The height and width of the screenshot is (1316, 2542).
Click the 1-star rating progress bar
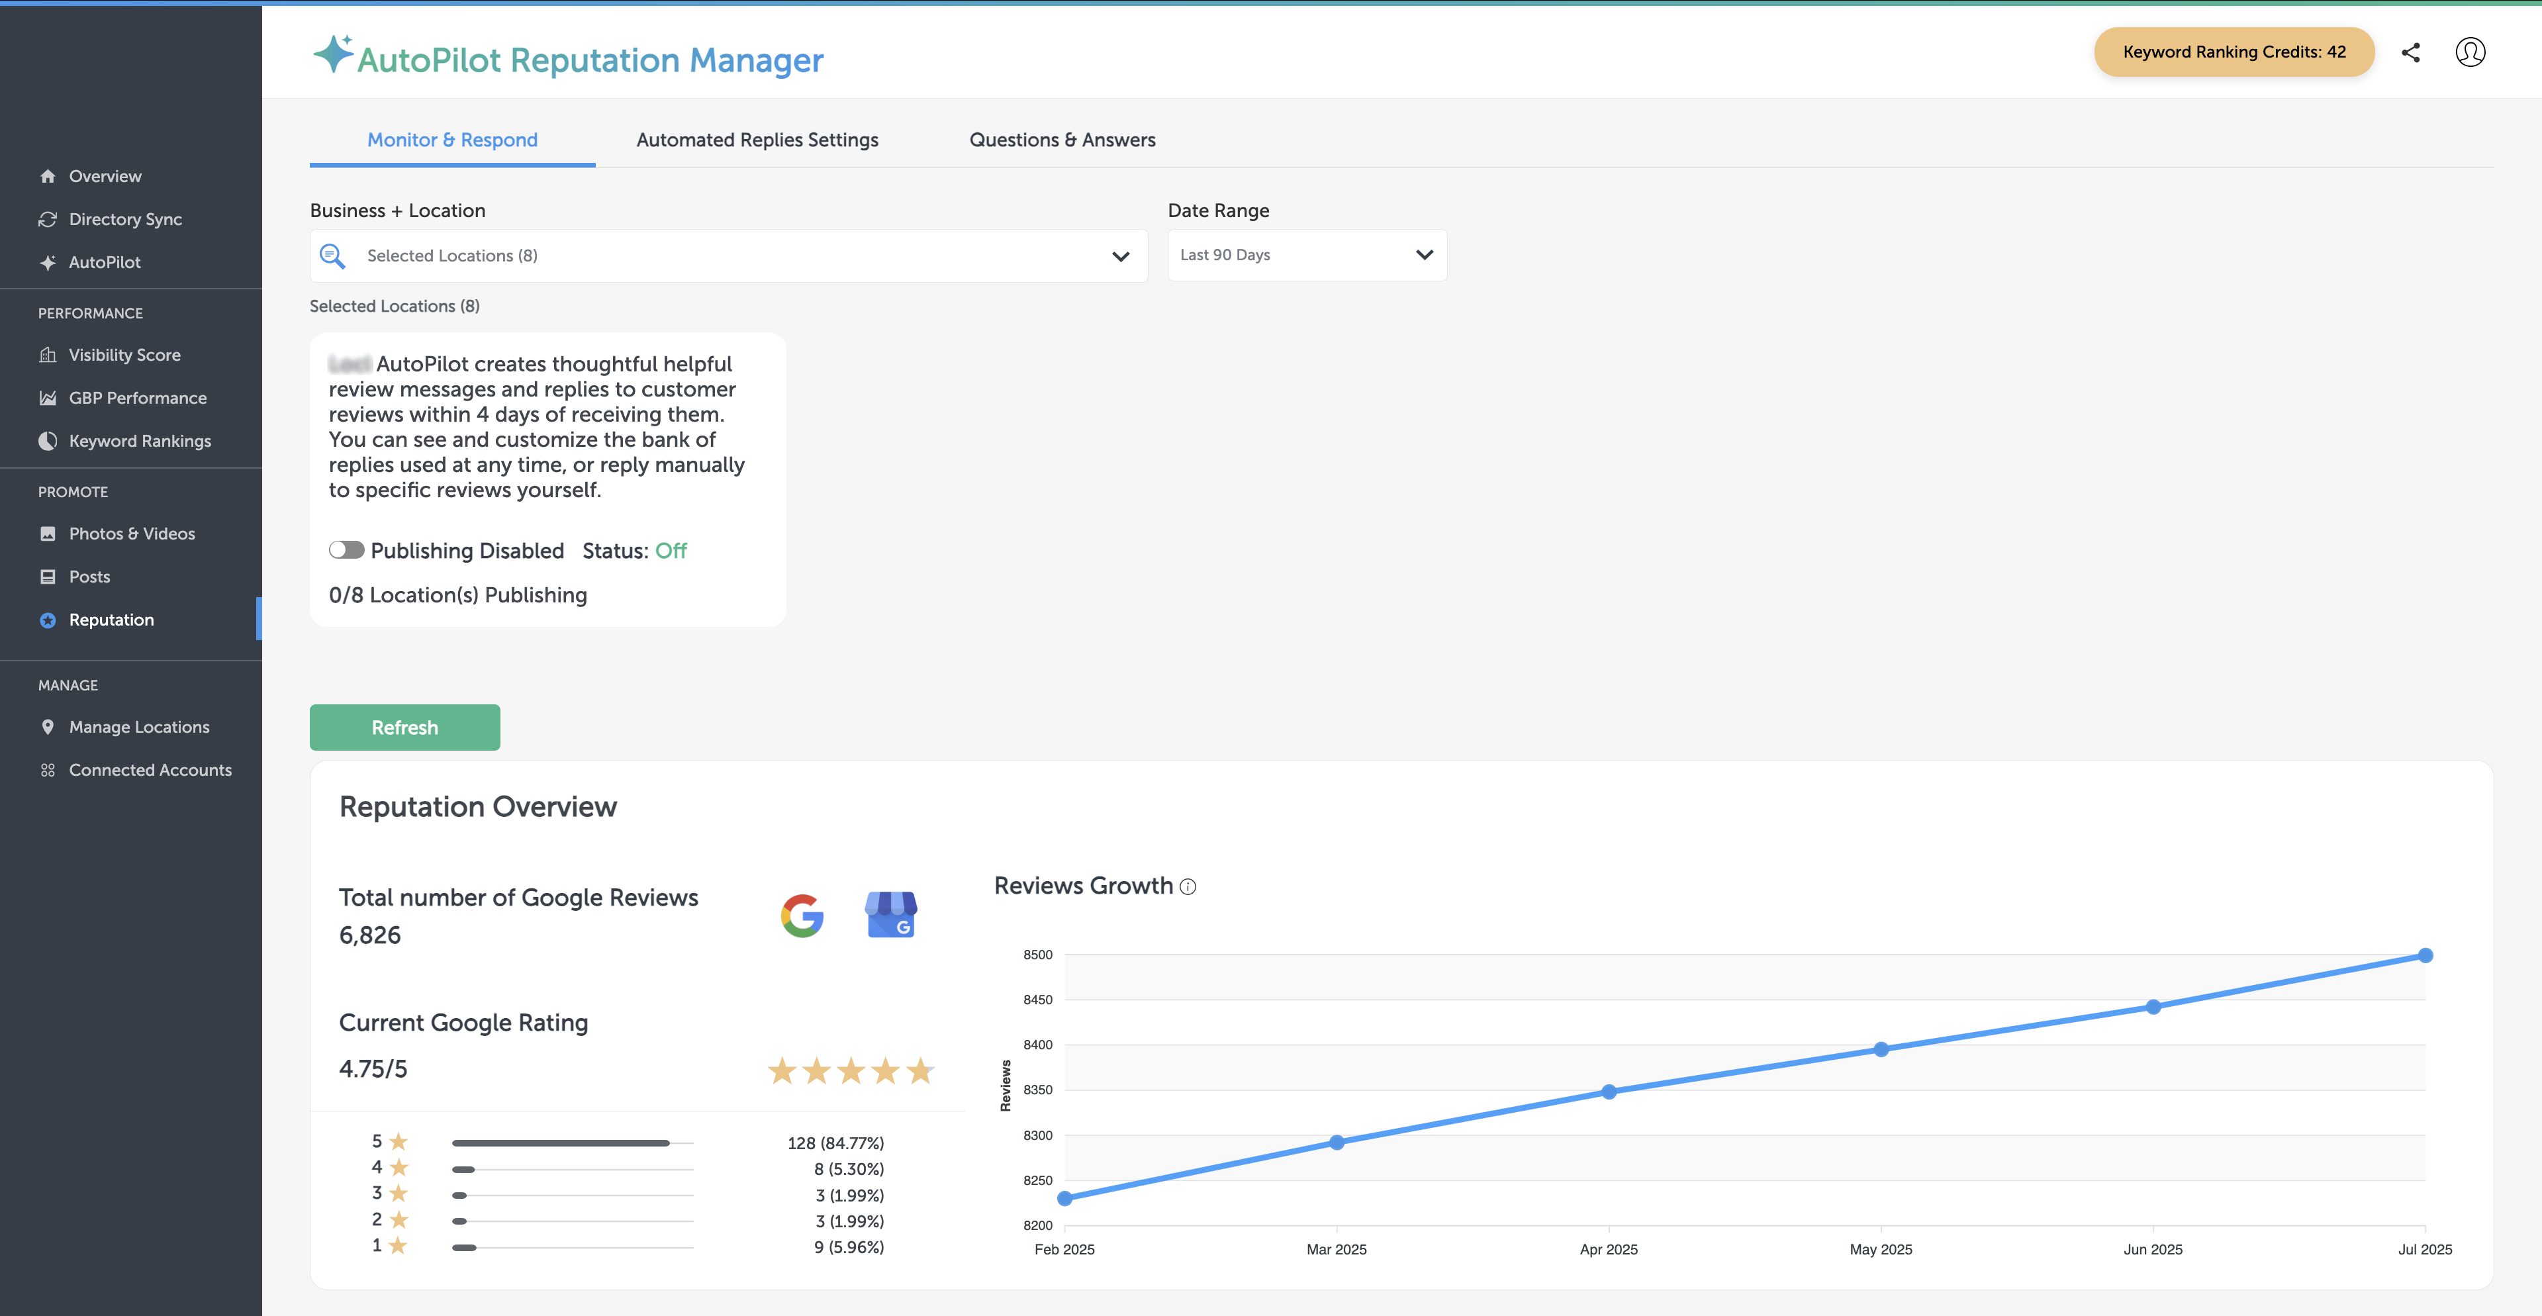(573, 1247)
